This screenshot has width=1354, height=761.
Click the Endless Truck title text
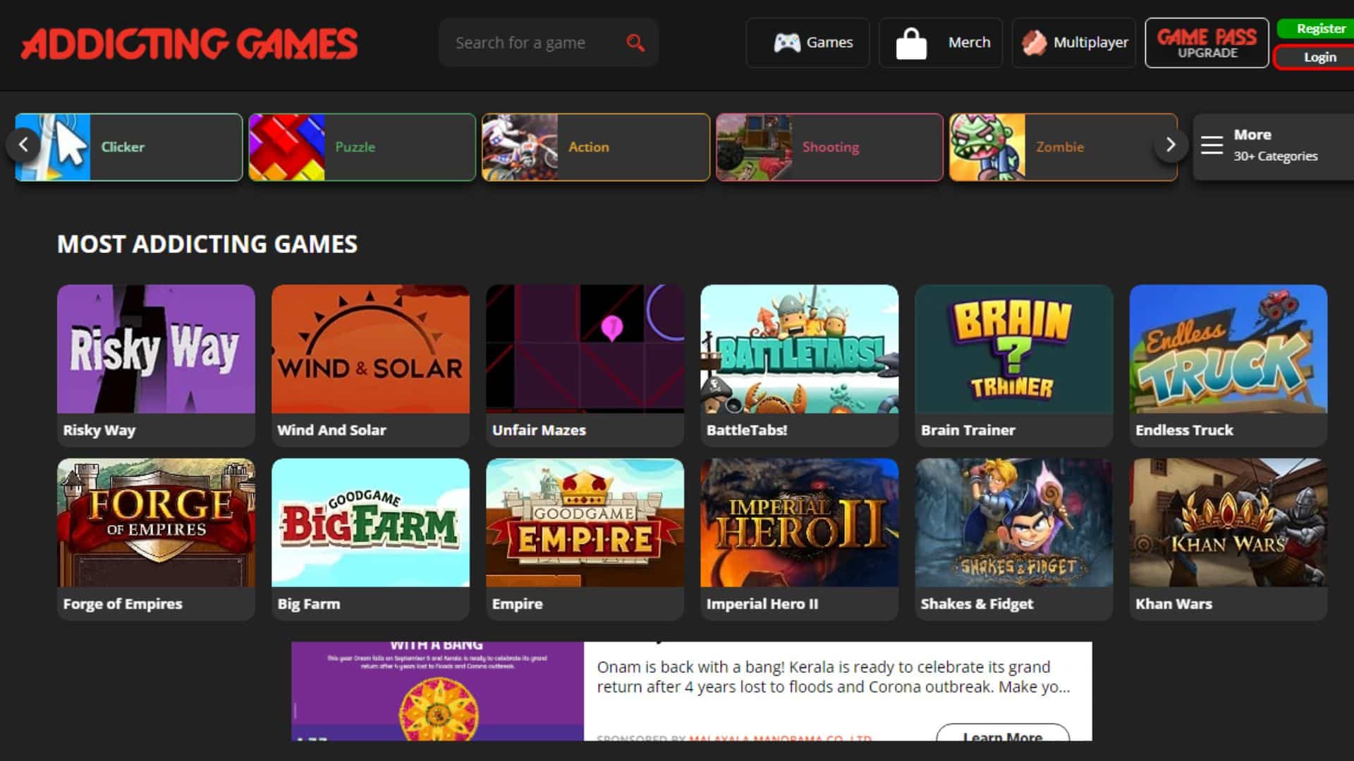click(x=1184, y=431)
